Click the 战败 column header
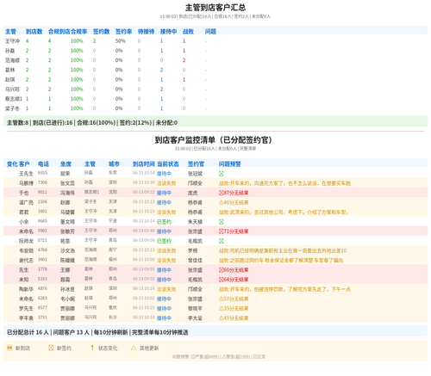This screenshot has height=376, width=431. pos(188,32)
